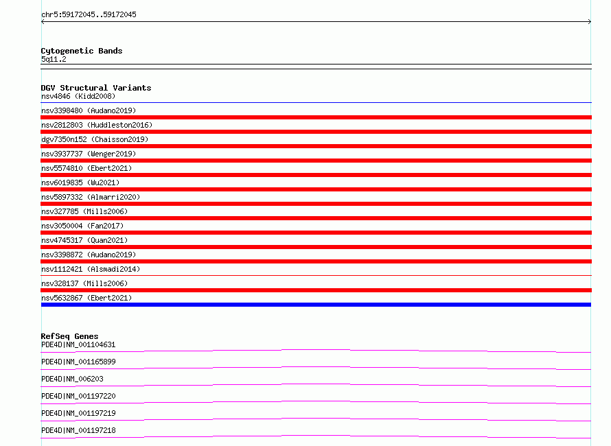This screenshot has height=446, width=611.
Task: Click variant label nsv1112421 (Alsmadi2014)
Action: (91, 269)
